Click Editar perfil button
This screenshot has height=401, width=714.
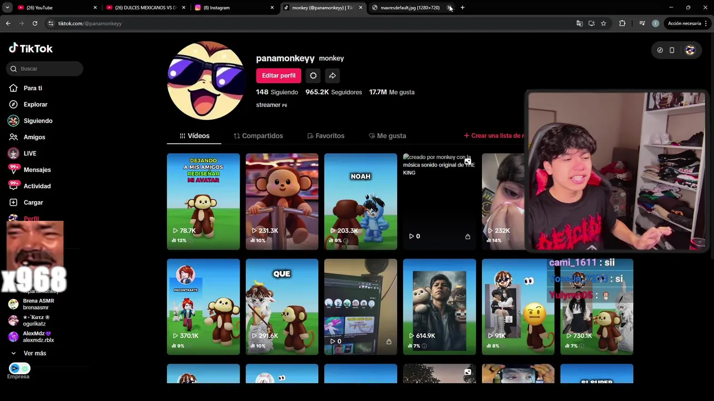click(278, 76)
